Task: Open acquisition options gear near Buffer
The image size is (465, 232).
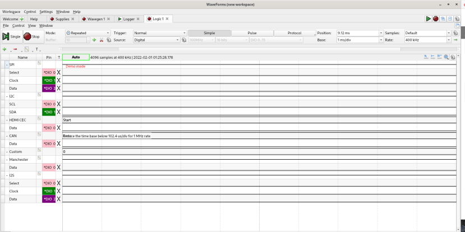Action: [x=109, y=40]
